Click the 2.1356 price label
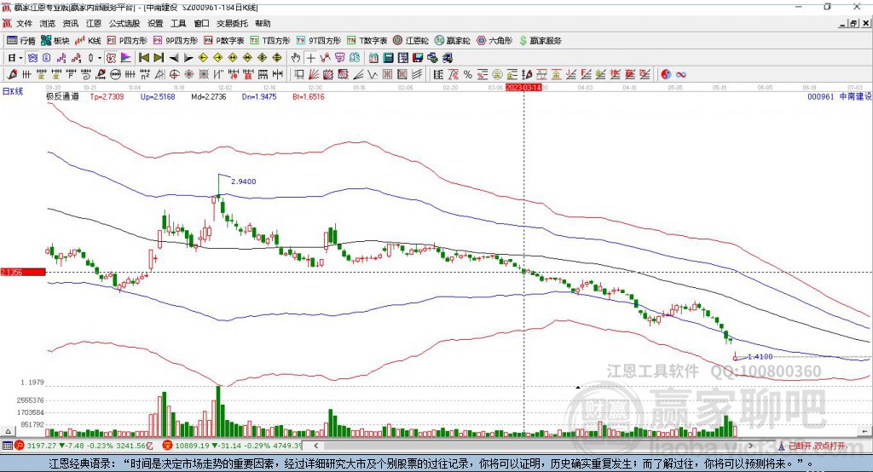 23,272
